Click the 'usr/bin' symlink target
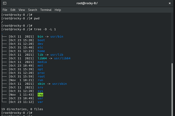Screen dimensions: 175x116 (57, 37)
